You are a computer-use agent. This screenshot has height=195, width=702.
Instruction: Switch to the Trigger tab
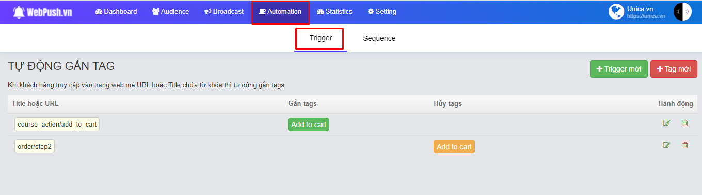point(321,38)
